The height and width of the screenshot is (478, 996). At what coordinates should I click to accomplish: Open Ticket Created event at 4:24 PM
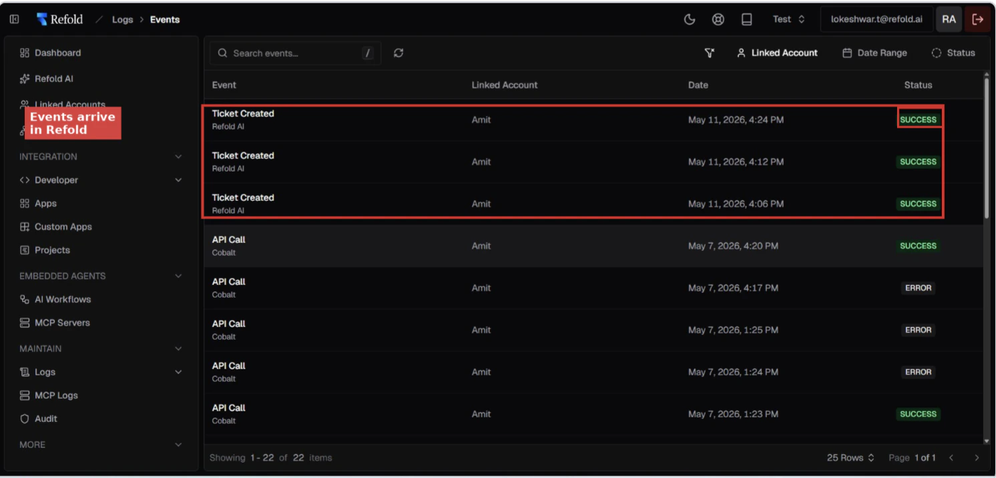(593, 120)
